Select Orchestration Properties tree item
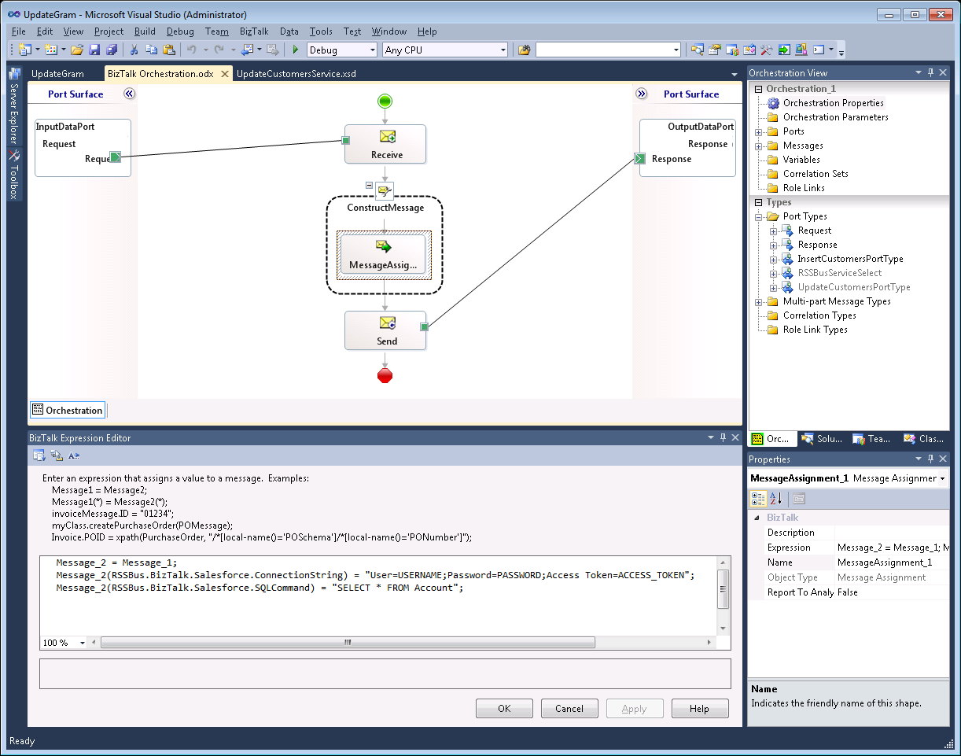This screenshot has height=756, width=961. pyautogui.click(x=834, y=103)
